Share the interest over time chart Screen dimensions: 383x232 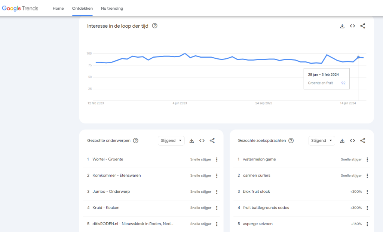click(362, 26)
